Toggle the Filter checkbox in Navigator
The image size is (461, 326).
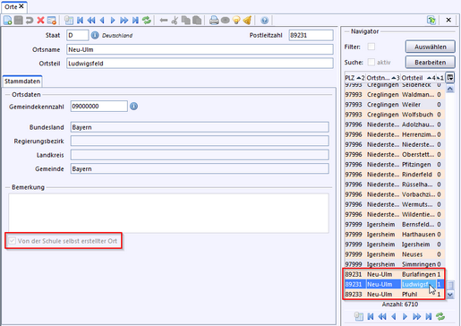[x=371, y=47]
